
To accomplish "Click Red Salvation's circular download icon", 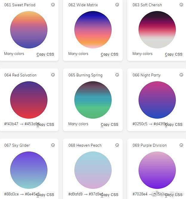I will [x=53, y=75].
